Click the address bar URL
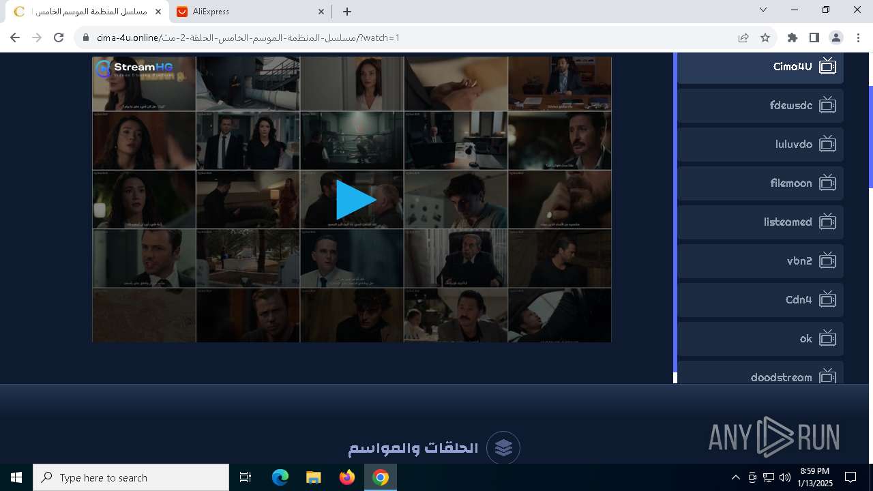Image resolution: width=873 pixels, height=491 pixels. (248, 38)
